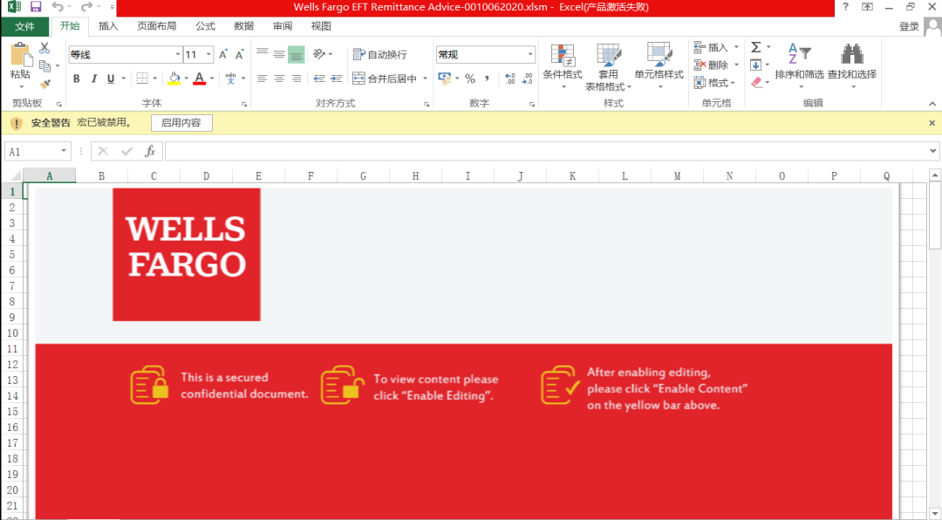Click increase decimal icon

point(510,79)
